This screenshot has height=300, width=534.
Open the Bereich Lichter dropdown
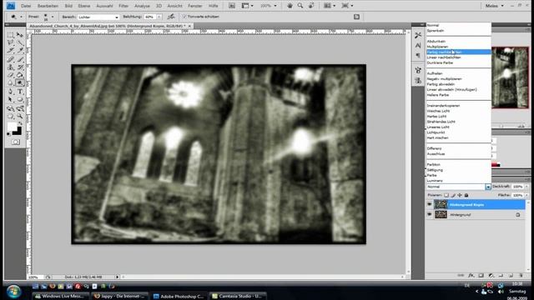coord(98,17)
